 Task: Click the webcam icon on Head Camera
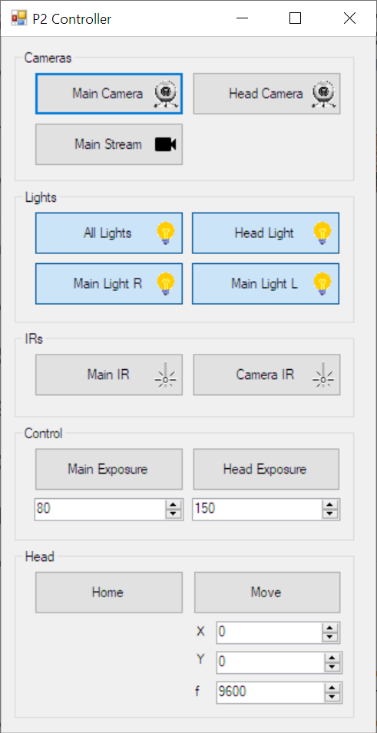click(x=324, y=94)
